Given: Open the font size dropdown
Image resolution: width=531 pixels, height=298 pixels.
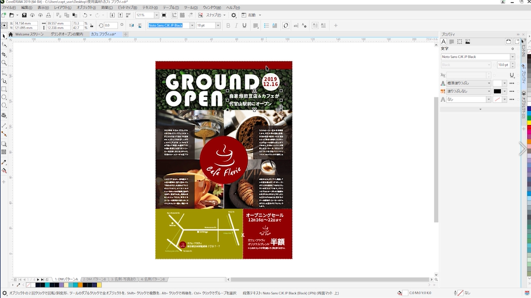Looking at the screenshot, I should [x=218, y=25].
